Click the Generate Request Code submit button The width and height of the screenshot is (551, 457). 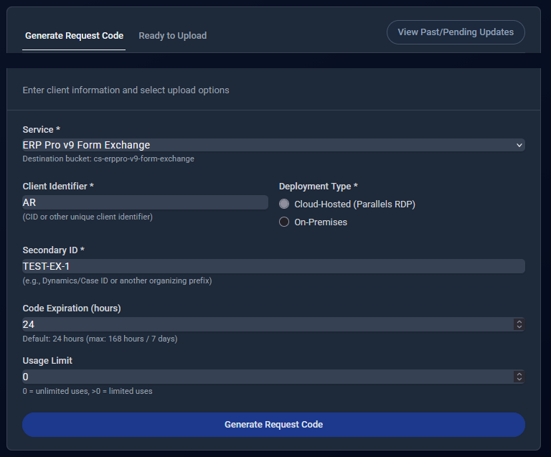pyautogui.click(x=274, y=425)
